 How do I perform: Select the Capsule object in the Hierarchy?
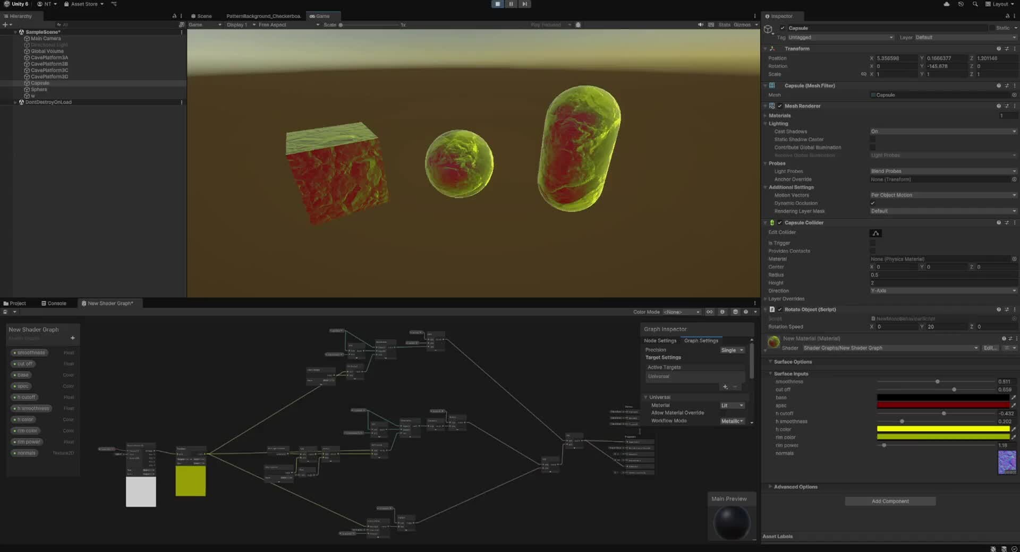(39, 83)
